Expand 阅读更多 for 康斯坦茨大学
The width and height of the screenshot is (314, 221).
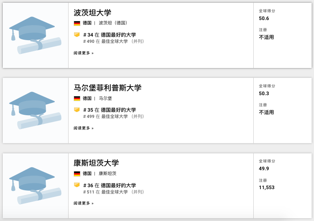[84, 203]
